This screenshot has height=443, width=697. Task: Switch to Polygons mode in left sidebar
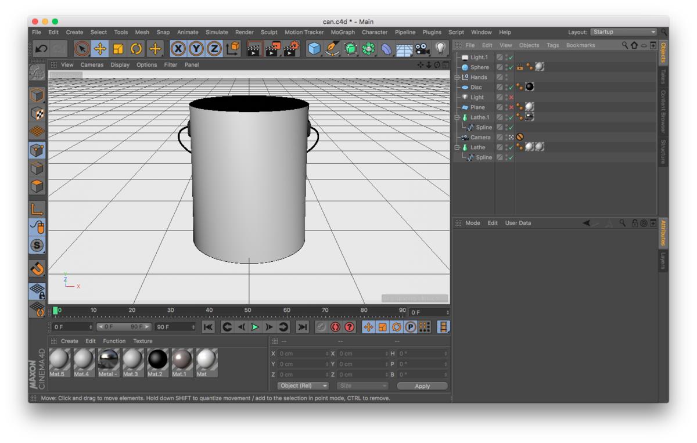[37, 186]
